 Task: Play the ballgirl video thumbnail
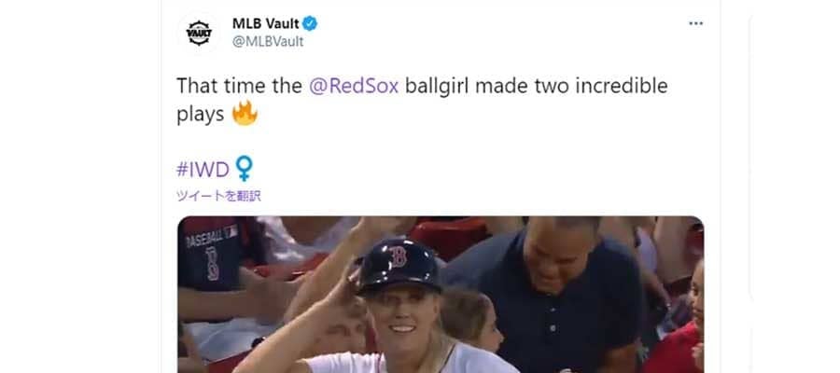tap(441, 295)
